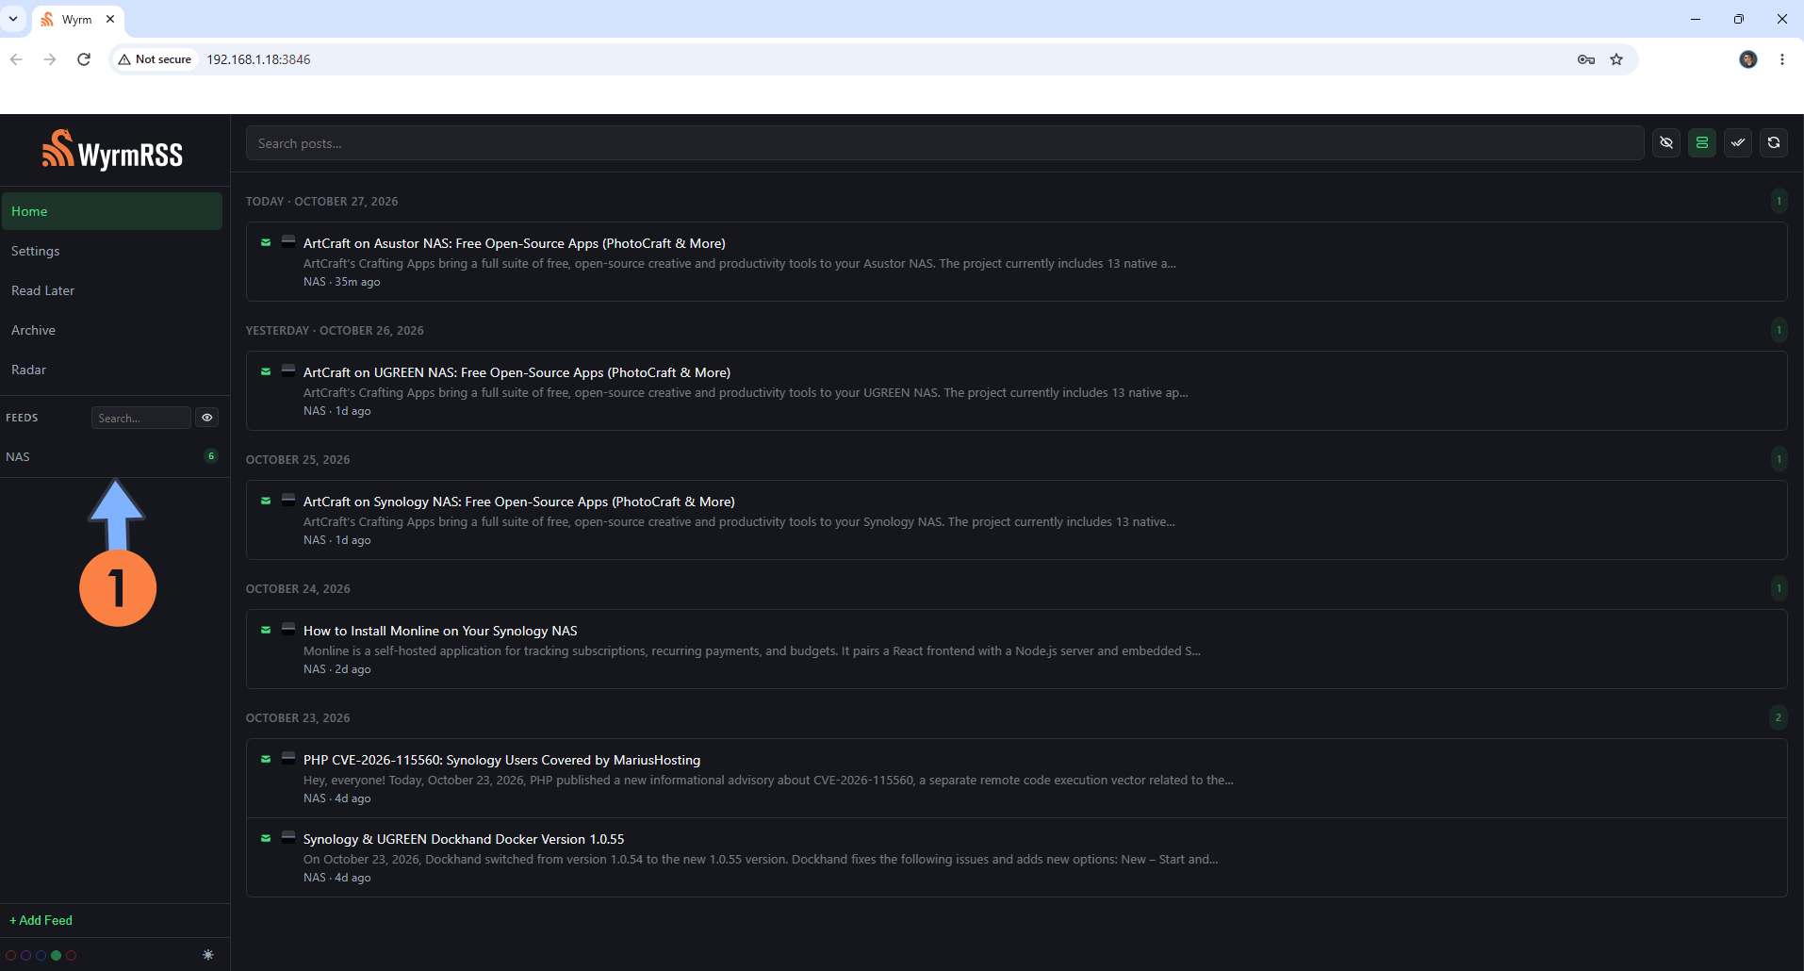The width and height of the screenshot is (1804, 971).
Task: Bookmark this page with the star icon
Action: pyautogui.click(x=1616, y=59)
